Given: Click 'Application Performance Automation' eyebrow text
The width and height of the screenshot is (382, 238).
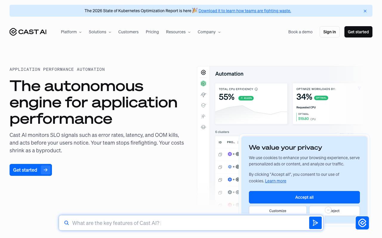Looking at the screenshot, I should point(57,69).
